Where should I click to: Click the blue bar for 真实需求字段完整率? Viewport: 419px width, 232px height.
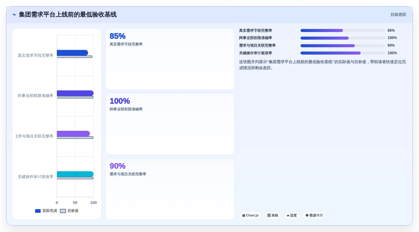(x=72, y=53)
